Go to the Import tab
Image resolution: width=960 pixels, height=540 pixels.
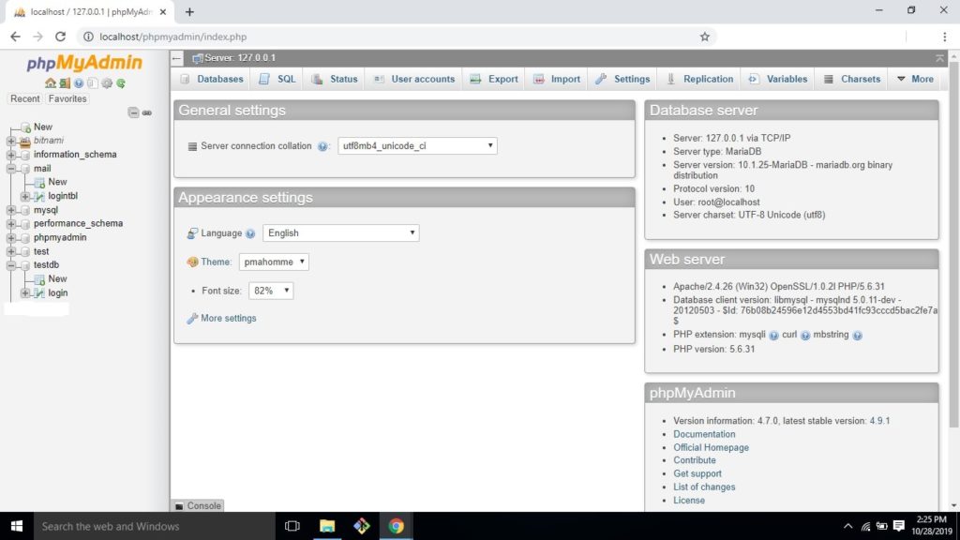pyautogui.click(x=557, y=79)
